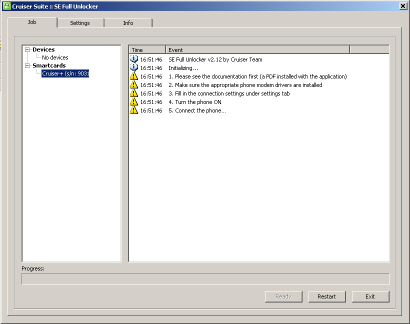410x324 pixels.
Task: Click info icon beside SE Full Unlocker v2.12
Action: click(x=134, y=59)
